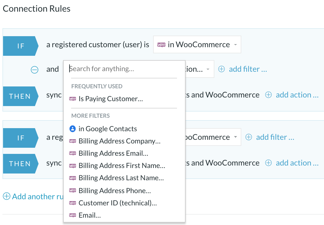This screenshot has height=225, width=324.
Task: Click Woo icon next to Billing Address Email
Action: point(73,154)
